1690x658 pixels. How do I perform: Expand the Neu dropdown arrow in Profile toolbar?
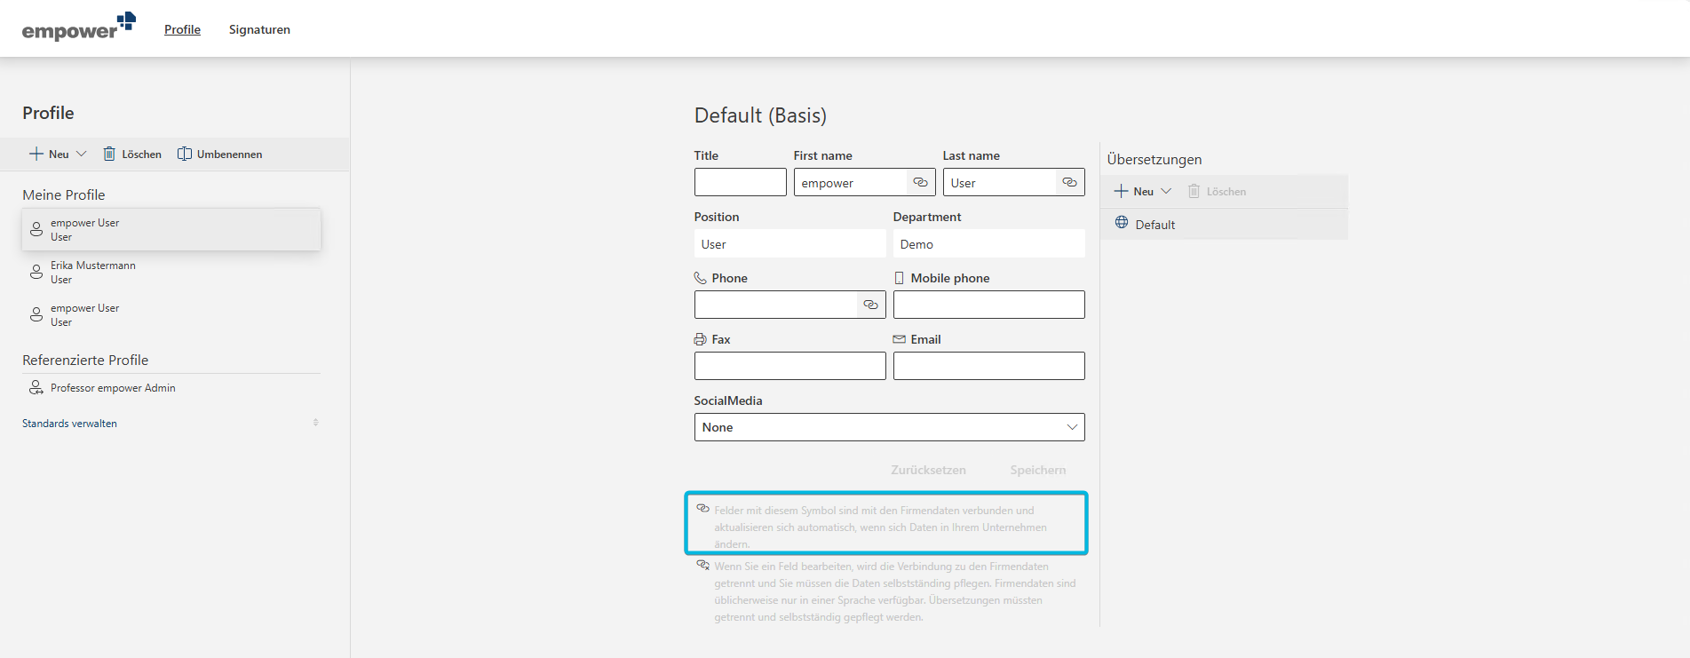(82, 154)
